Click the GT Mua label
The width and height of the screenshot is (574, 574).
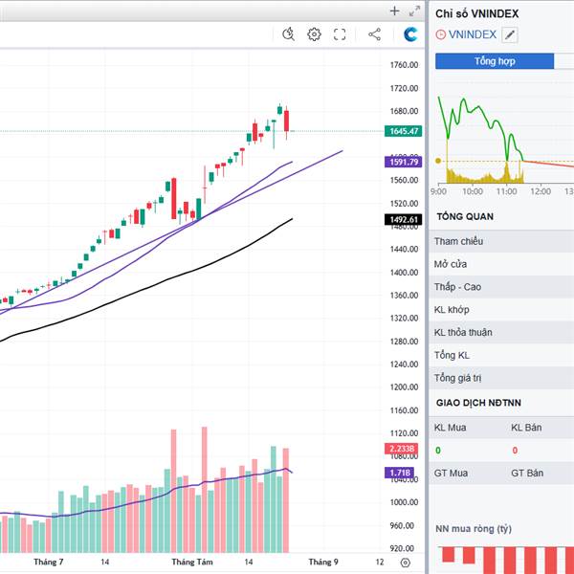click(451, 473)
